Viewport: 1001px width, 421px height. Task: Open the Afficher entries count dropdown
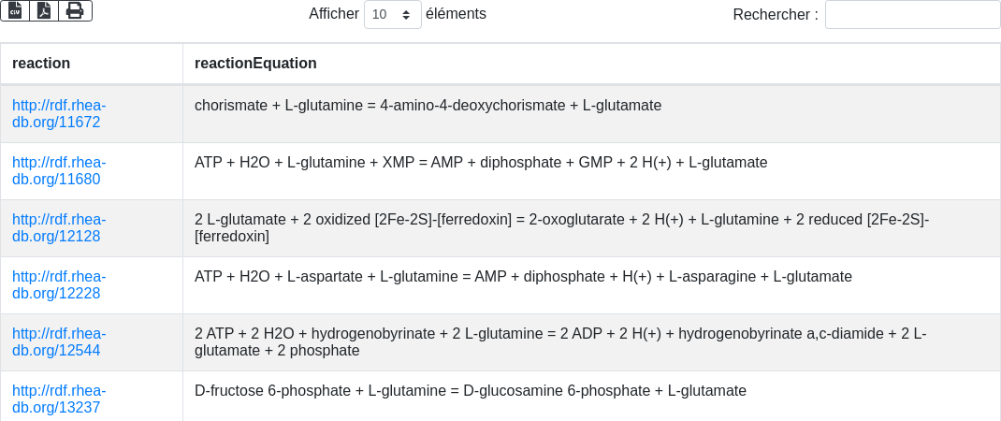coord(392,15)
